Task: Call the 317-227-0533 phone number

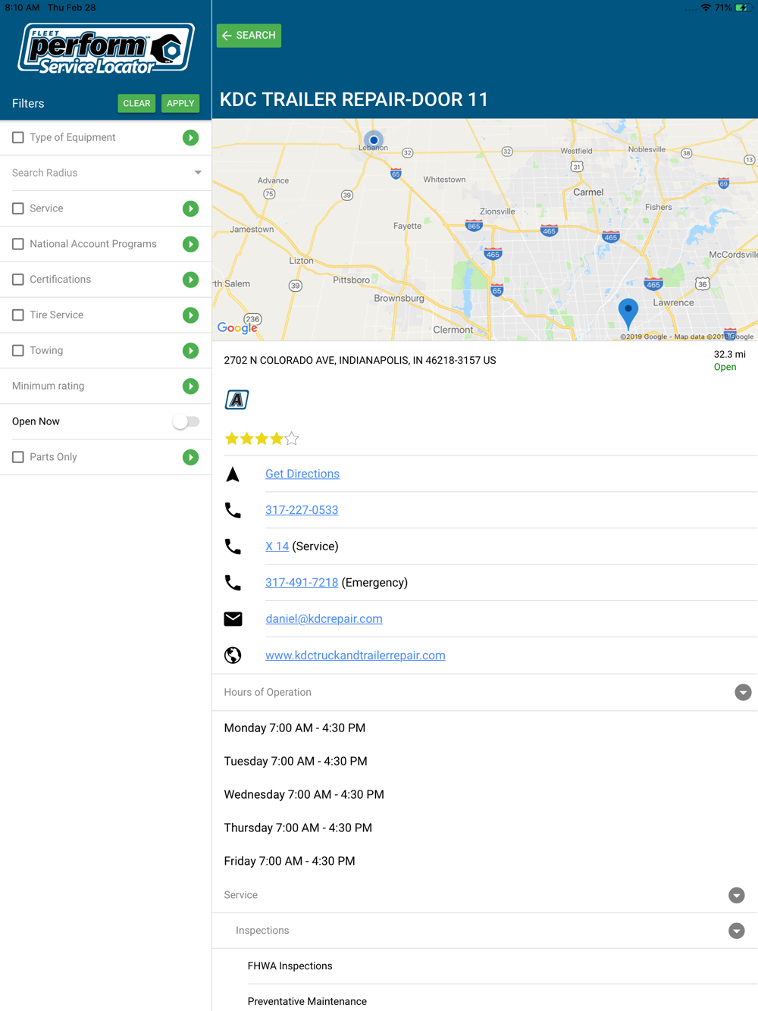Action: (x=302, y=510)
